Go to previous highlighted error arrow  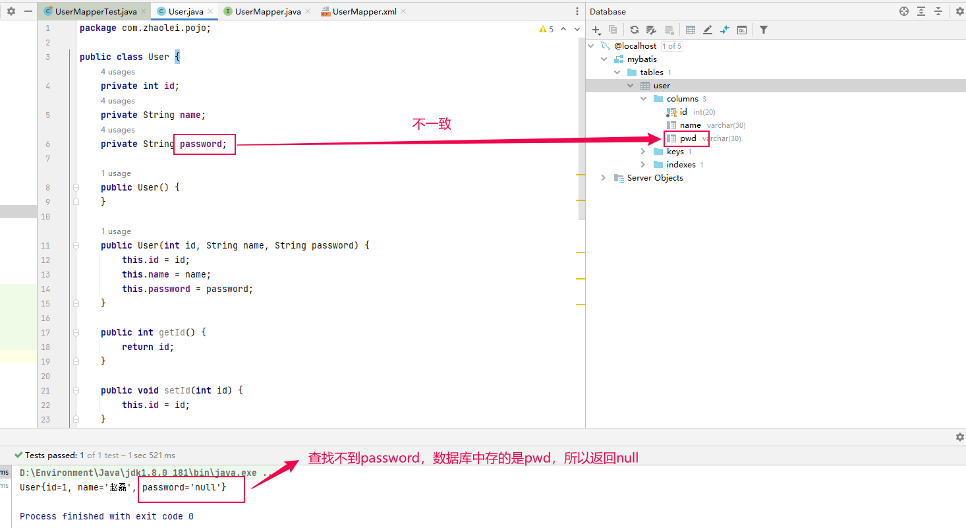(x=564, y=29)
